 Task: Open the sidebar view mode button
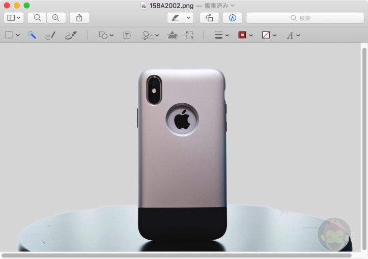pos(14,18)
